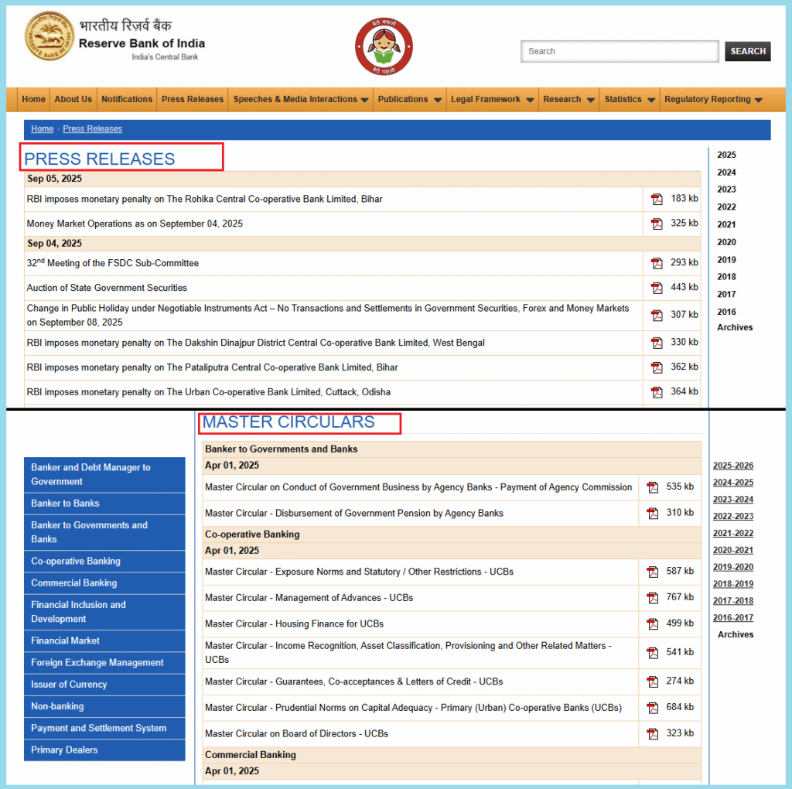This screenshot has width=792, height=789.
Task: Open 2016 press releases year link
Action: click(726, 313)
